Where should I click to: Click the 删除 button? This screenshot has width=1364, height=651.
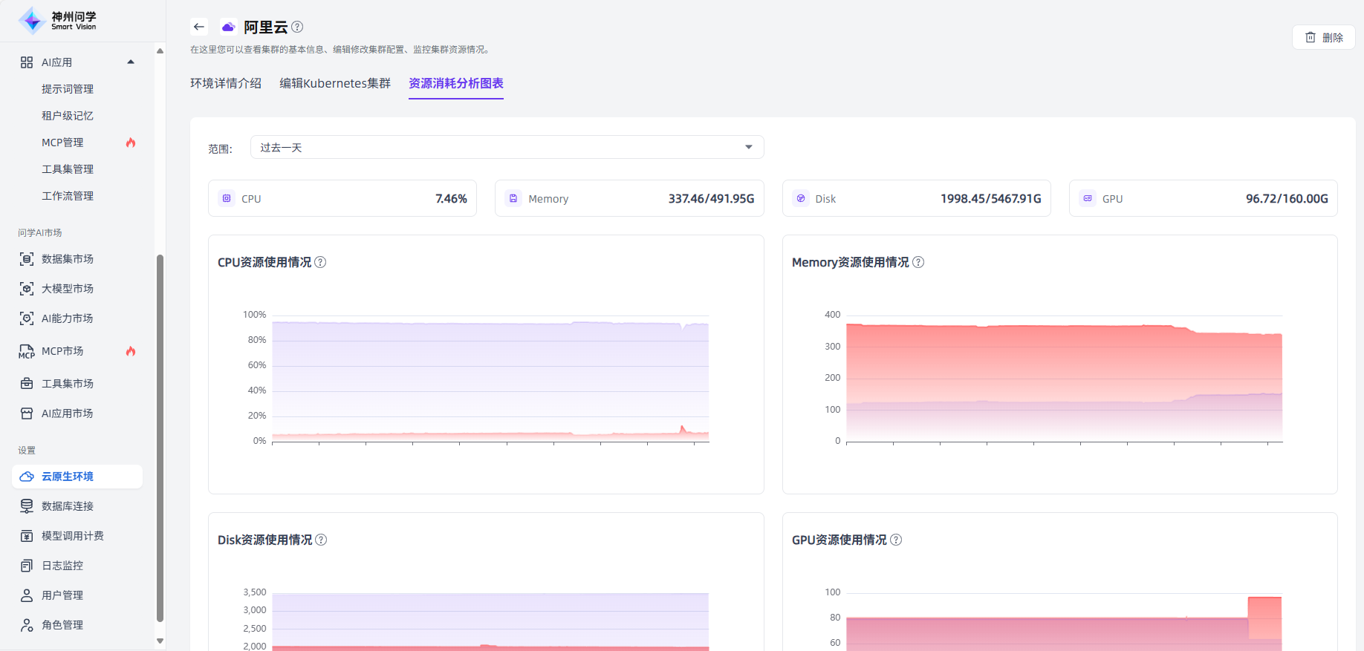(x=1324, y=37)
